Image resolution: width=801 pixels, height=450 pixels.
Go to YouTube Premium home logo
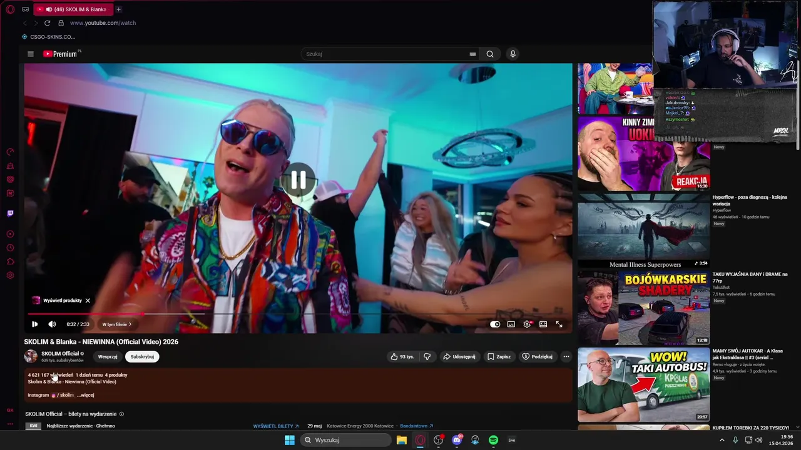pos(61,54)
